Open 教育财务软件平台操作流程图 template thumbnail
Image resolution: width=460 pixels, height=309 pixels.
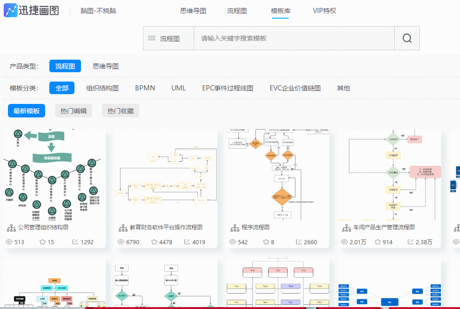(166, 174)
